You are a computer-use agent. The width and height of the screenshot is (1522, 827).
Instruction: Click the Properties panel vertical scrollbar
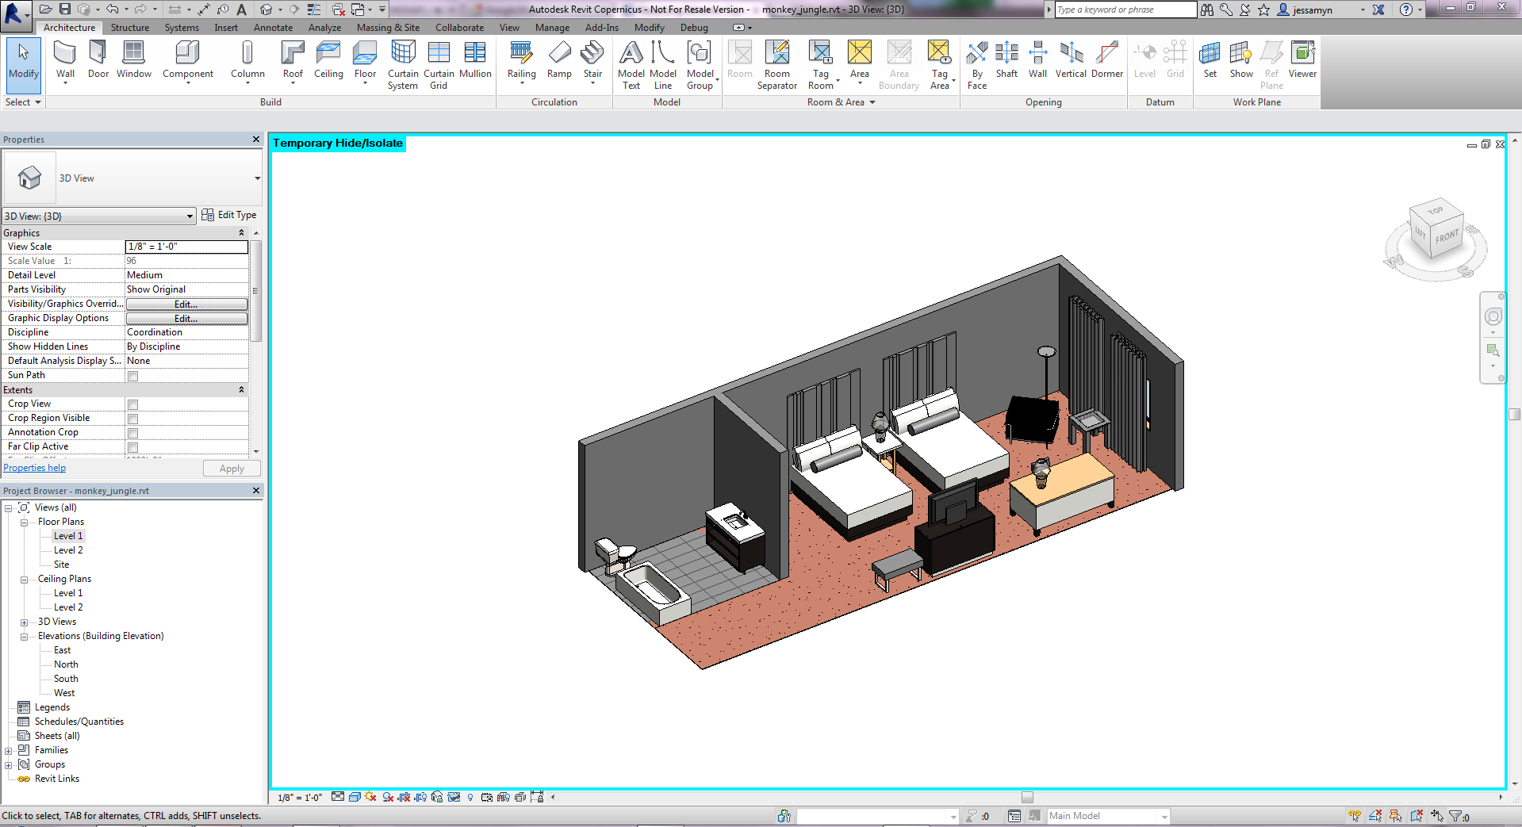(255, 291)
